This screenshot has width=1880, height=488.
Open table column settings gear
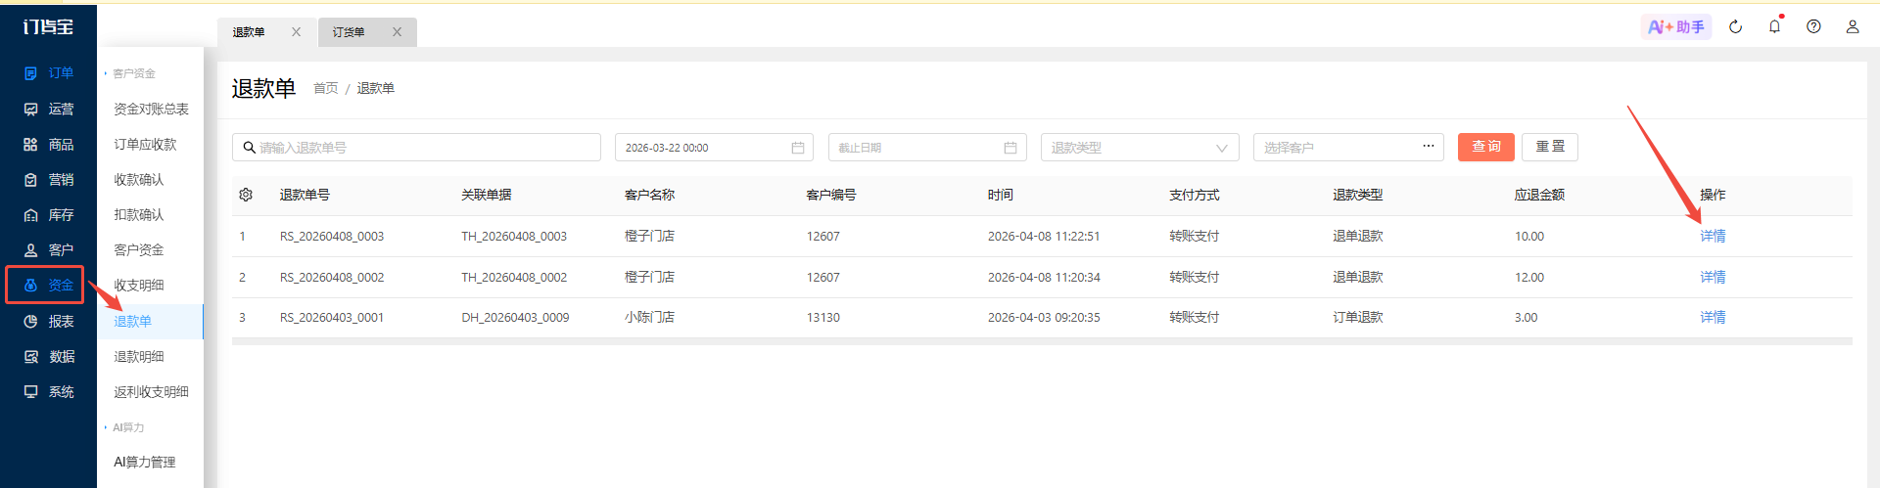pyautogui.click(x=246, y=195)
